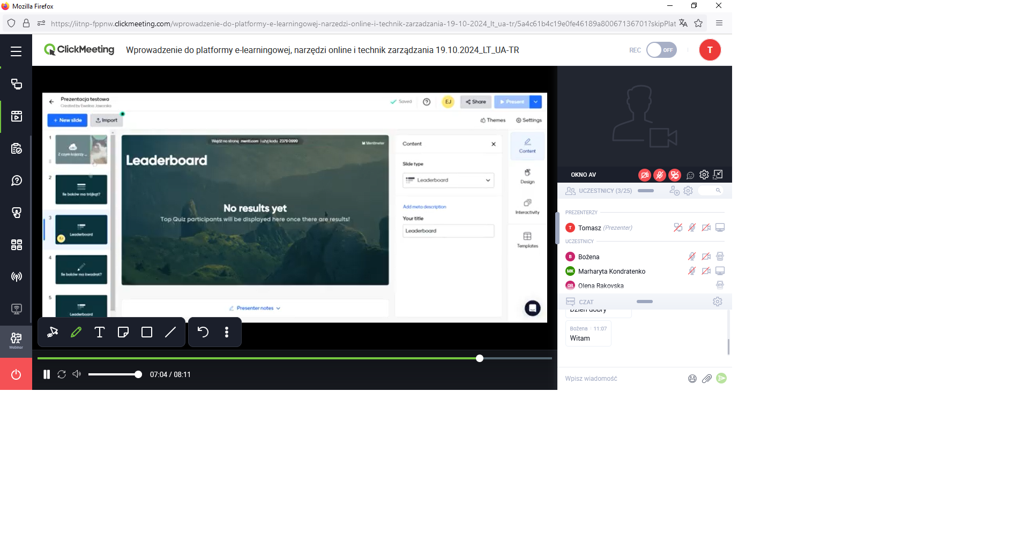The width and height of the screenshot is (1029, 557).
Task: Expand Presenter notes chevron
Action: click(x=278, y=308)
